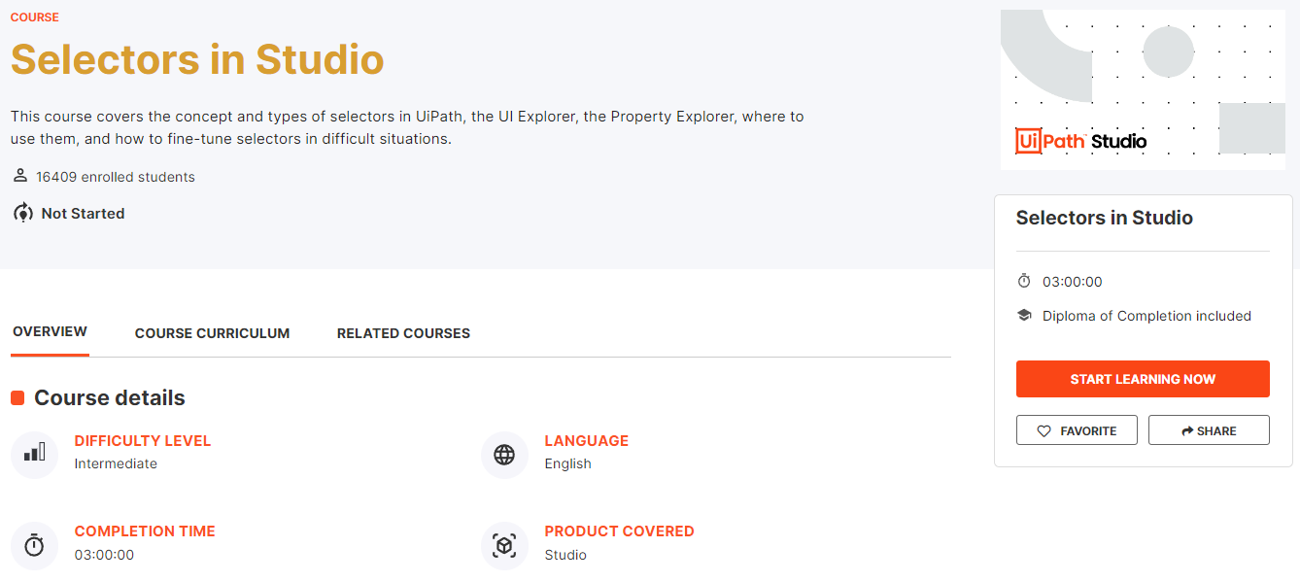Viewport: 1300px width, 582px height.
Task: Click the Not Started progress icon
Action: click(23, 213)
